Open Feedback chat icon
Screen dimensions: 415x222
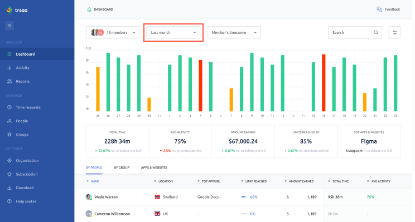(379, 9)
